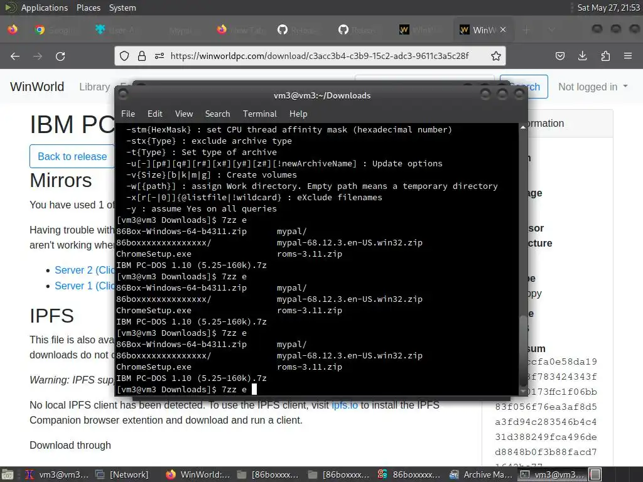Open the terminal View menu
This screenshot has height=482, width=643.
[x=184, y=114]
